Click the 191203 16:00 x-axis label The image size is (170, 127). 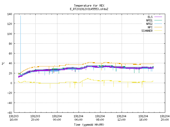14,118
